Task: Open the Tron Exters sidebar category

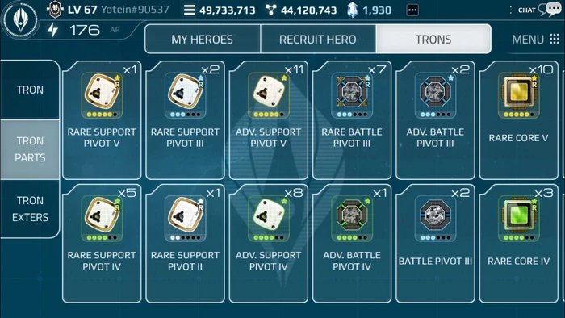Action: (30, 209)
